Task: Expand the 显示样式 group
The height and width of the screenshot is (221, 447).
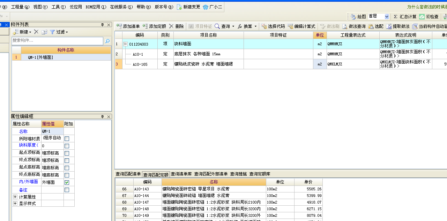Action: point(15,204)
